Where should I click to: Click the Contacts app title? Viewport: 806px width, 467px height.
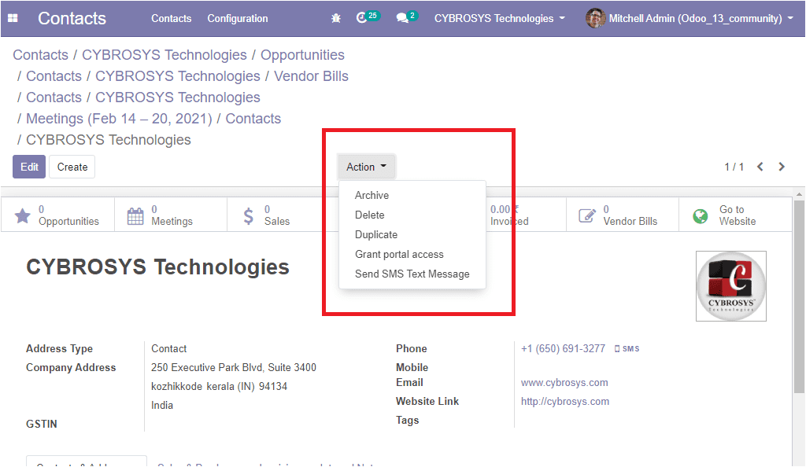point(72,18)
